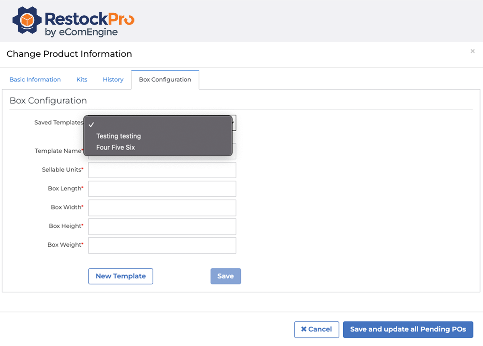Switch to the Kits tab

[82, 80]
